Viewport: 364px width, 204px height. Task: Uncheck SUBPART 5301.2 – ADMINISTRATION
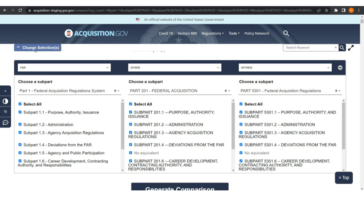(241, 124)
